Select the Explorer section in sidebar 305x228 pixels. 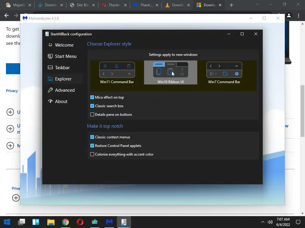(64, 79)
